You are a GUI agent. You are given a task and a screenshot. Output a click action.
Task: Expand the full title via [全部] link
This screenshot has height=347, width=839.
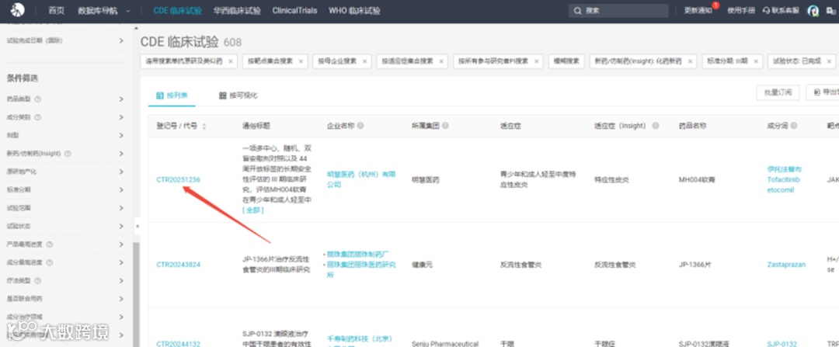(x=253, y=210)
